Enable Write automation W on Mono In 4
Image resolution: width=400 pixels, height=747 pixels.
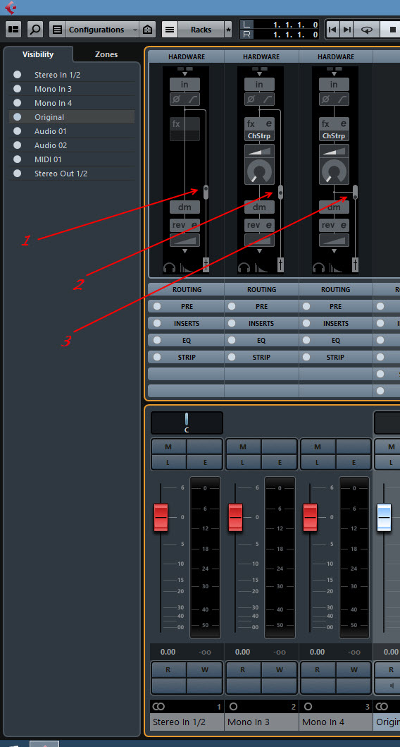click(x=354, y=669)
